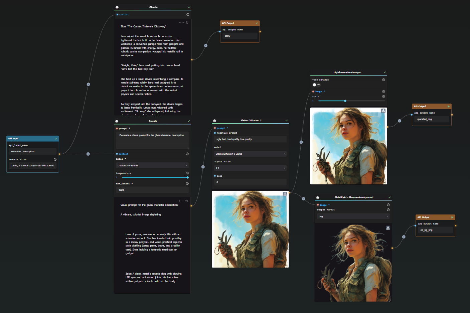Increase text size in the visual prompt output
Screen dimensions: 470x313
click(x=179, y=201)
